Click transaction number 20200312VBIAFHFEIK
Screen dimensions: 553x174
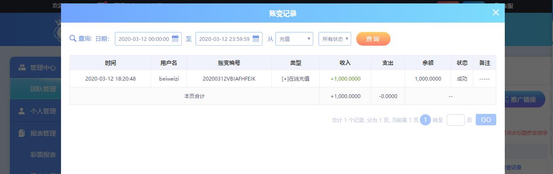point(229,79)
